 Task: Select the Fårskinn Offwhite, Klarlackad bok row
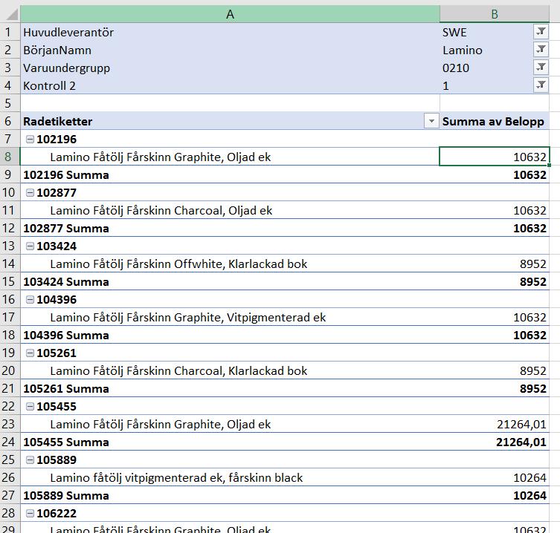coord(230,264)
